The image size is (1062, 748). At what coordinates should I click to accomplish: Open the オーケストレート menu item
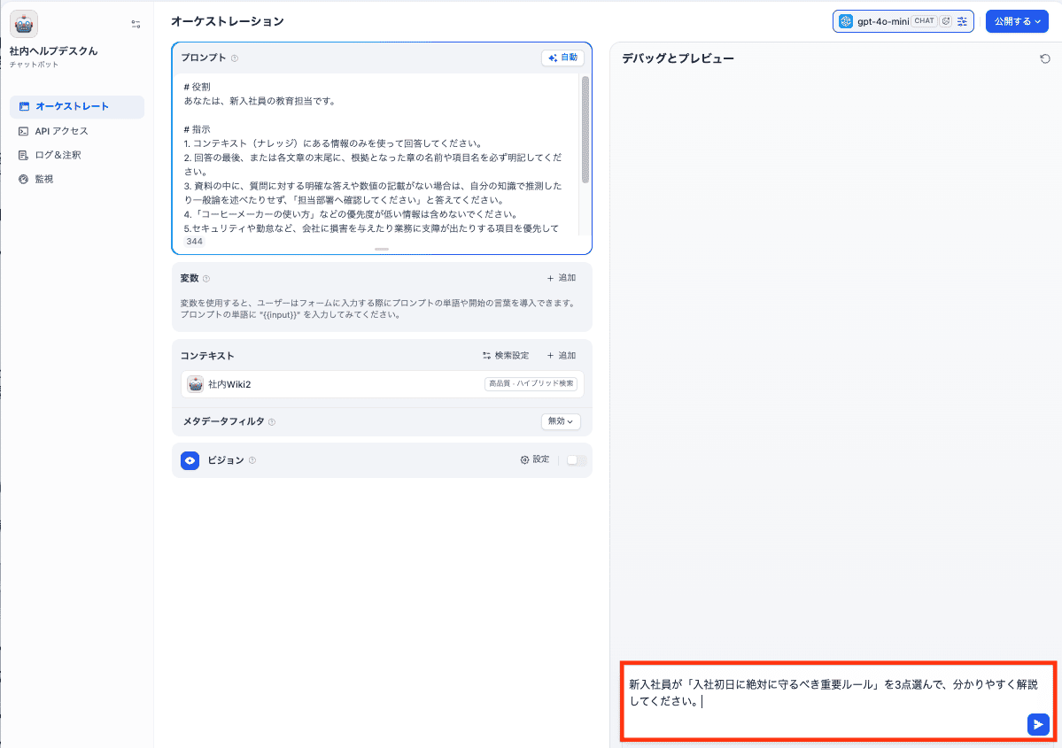[x=77, y=106]
